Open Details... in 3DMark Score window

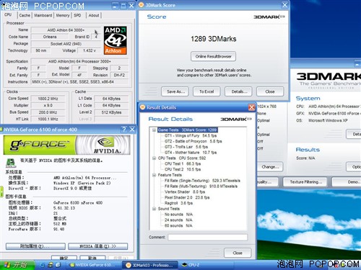coord(239,91)
